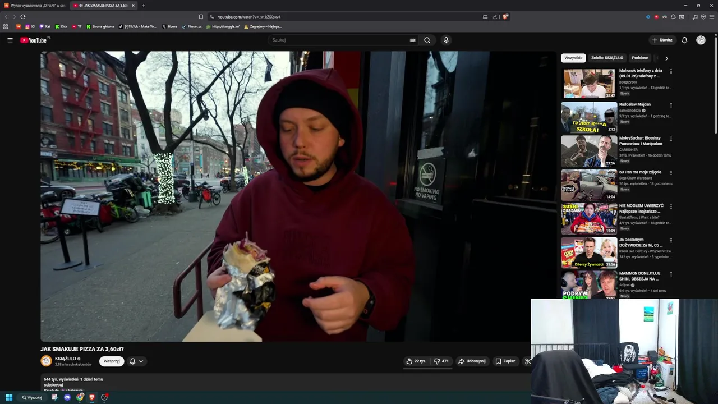718x404 pixels.
Task: Open options for Ja Dostałbym DOŻYWOCIE video
Action: click(x=671, y=240)
